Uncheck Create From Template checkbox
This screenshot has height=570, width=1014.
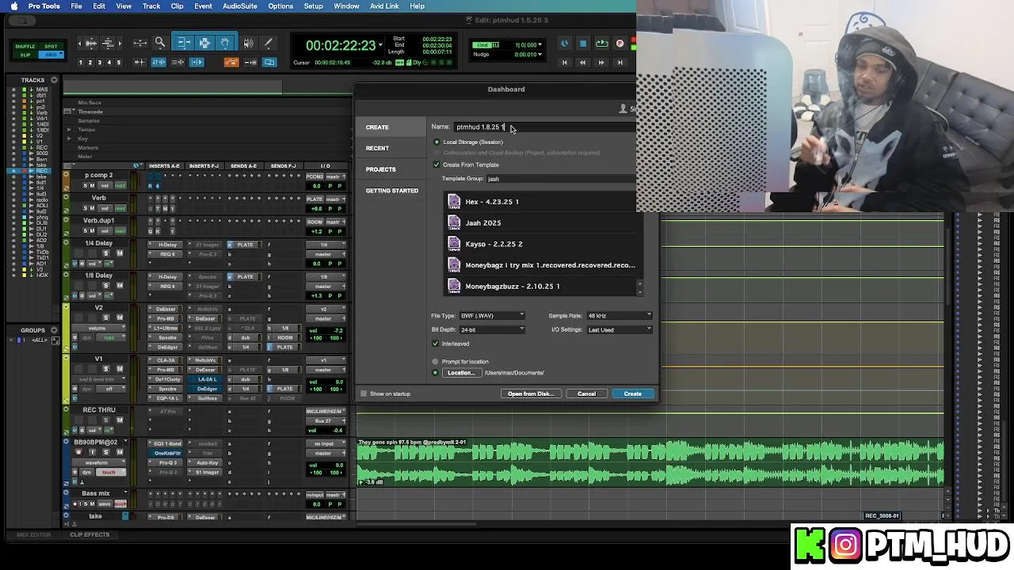436,165
